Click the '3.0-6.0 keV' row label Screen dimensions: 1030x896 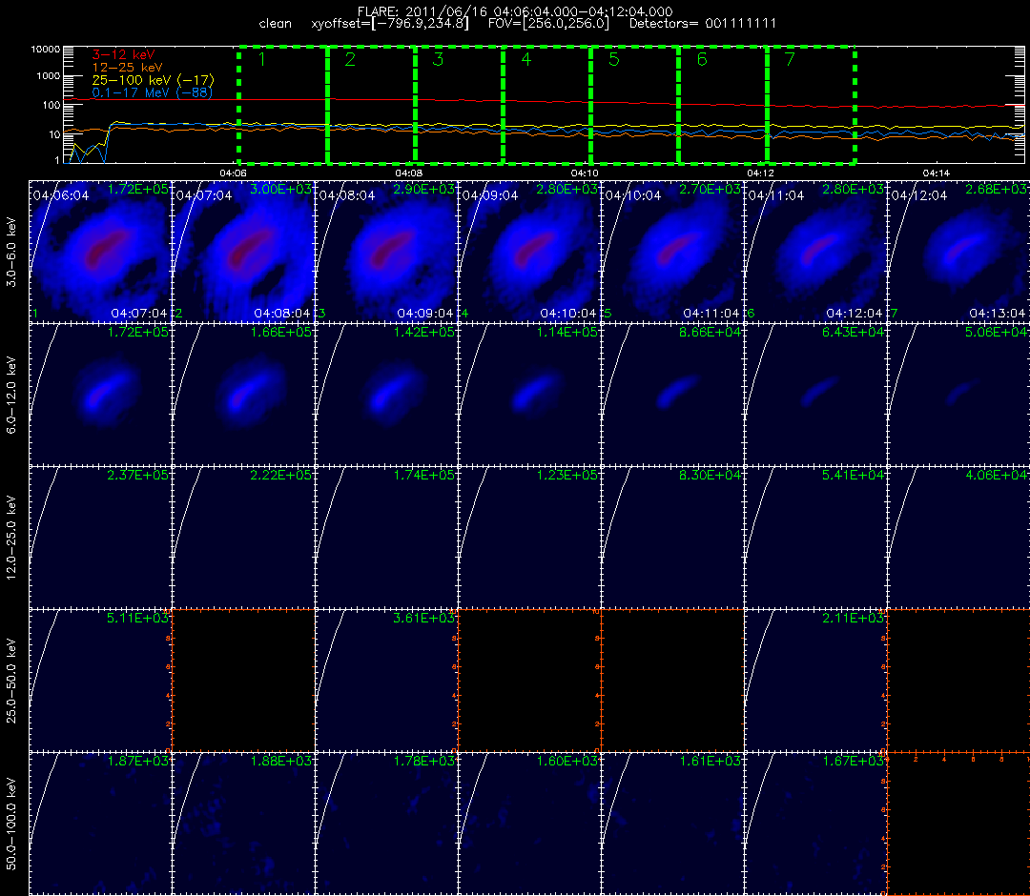click(11, 252)
